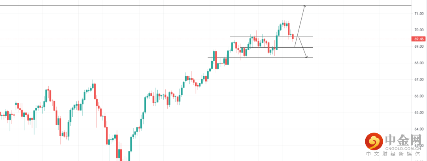Select the 70.00 price axis label

(419, 30)
